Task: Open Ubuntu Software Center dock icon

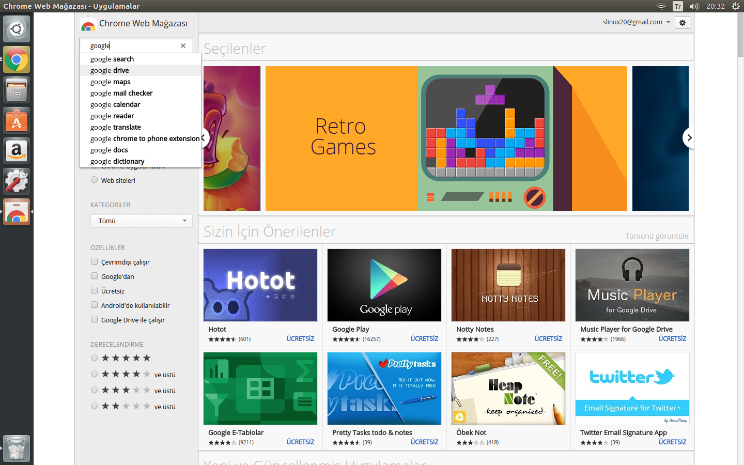Action: tap(17, 120)
